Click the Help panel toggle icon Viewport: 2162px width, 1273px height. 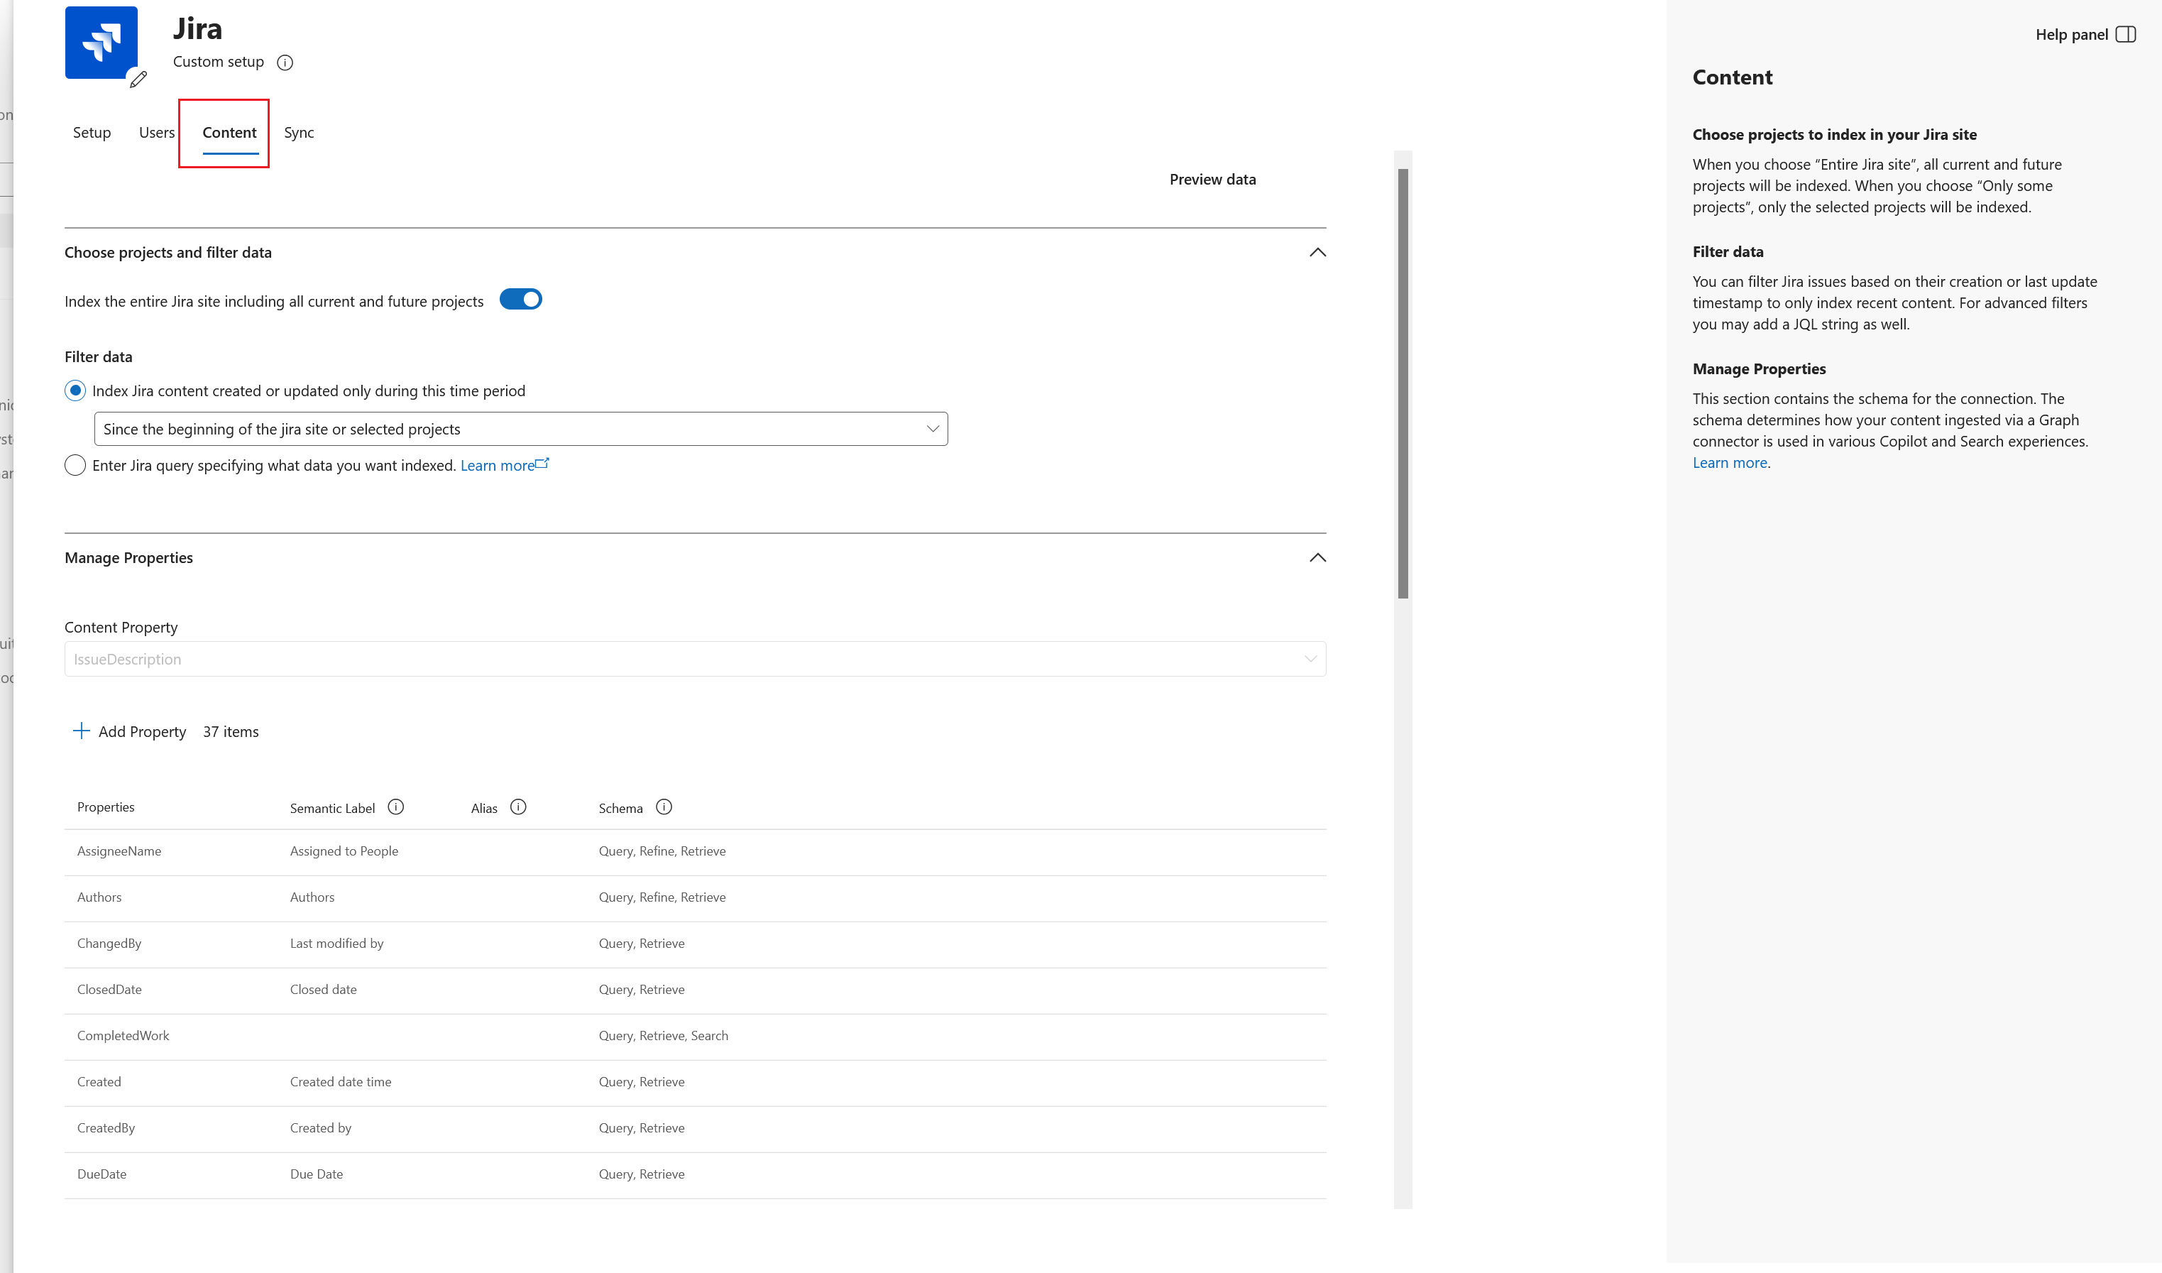coord(2125,34)
